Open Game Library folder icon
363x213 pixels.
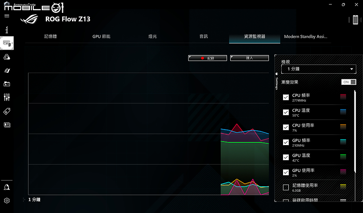7,84
